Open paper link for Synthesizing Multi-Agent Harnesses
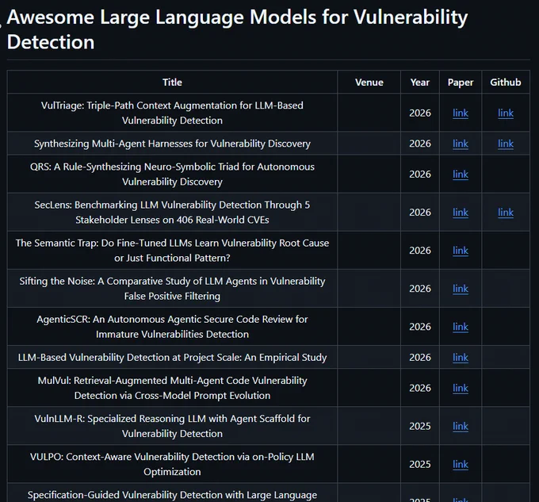 pos(461,144)
